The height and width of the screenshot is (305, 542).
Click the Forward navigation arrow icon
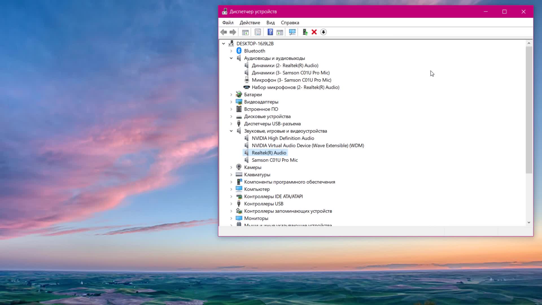coord(233,32)
